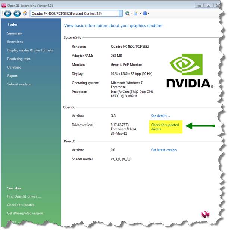Click the Forceware N/A text
The height and width of the screenshot is (230, 228).
pyautogui.click(x=124, y=129)
